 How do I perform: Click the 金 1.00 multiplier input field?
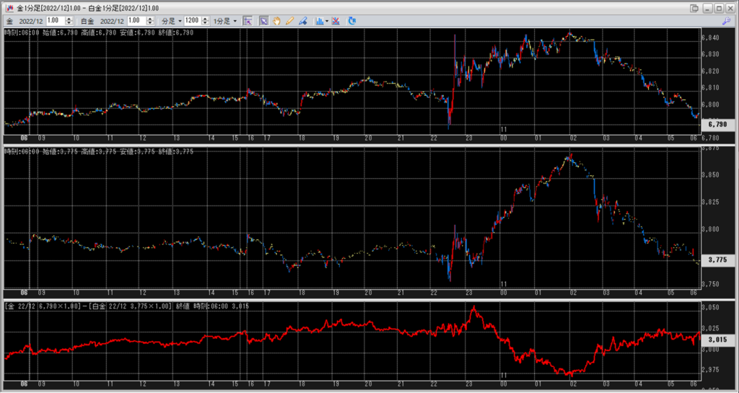coord(56,22)
